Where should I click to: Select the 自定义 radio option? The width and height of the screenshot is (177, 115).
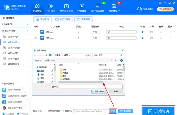tap(63, 111)
